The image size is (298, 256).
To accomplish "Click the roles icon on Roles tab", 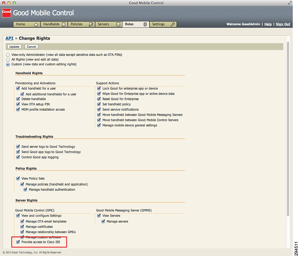I will pyautogui.click(x=145, y=24).
